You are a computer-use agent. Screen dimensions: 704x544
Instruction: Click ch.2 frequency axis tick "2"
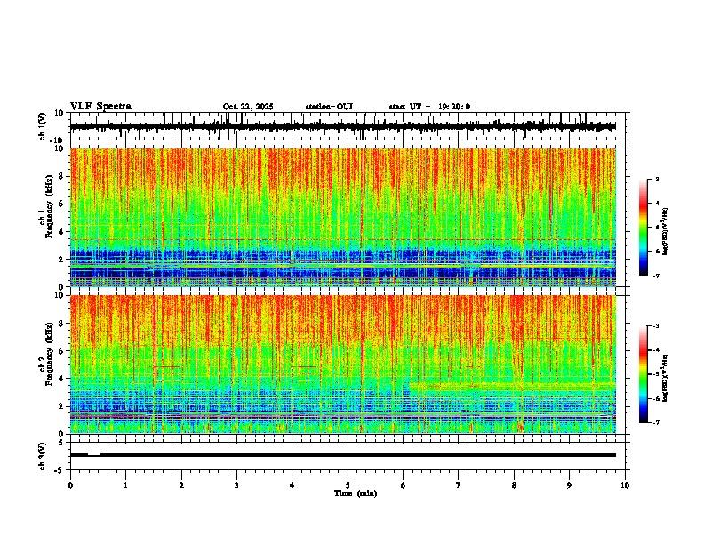click(62, 406)
